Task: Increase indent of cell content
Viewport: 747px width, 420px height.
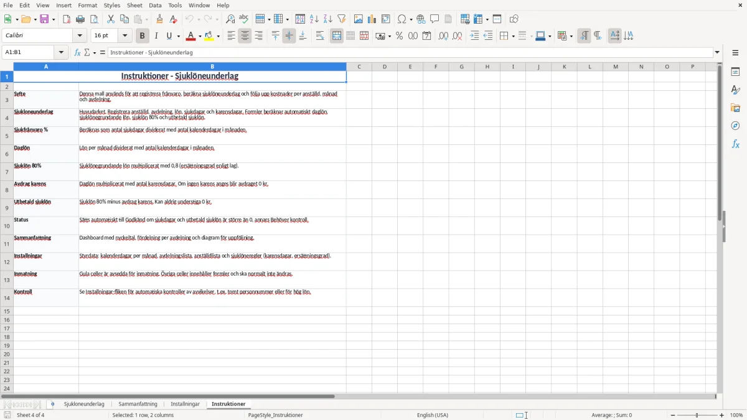Action: click(474, 36)
